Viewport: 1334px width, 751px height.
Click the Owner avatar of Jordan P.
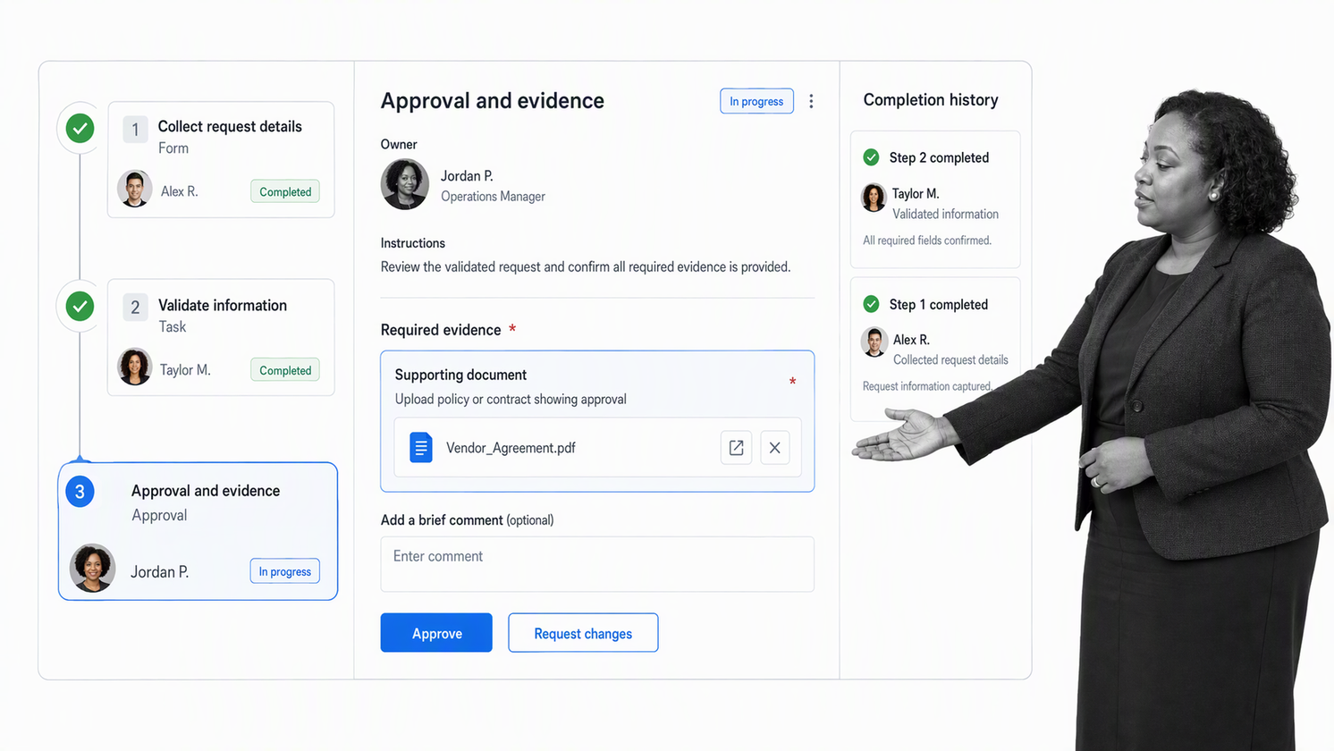[x=405, y=184]
